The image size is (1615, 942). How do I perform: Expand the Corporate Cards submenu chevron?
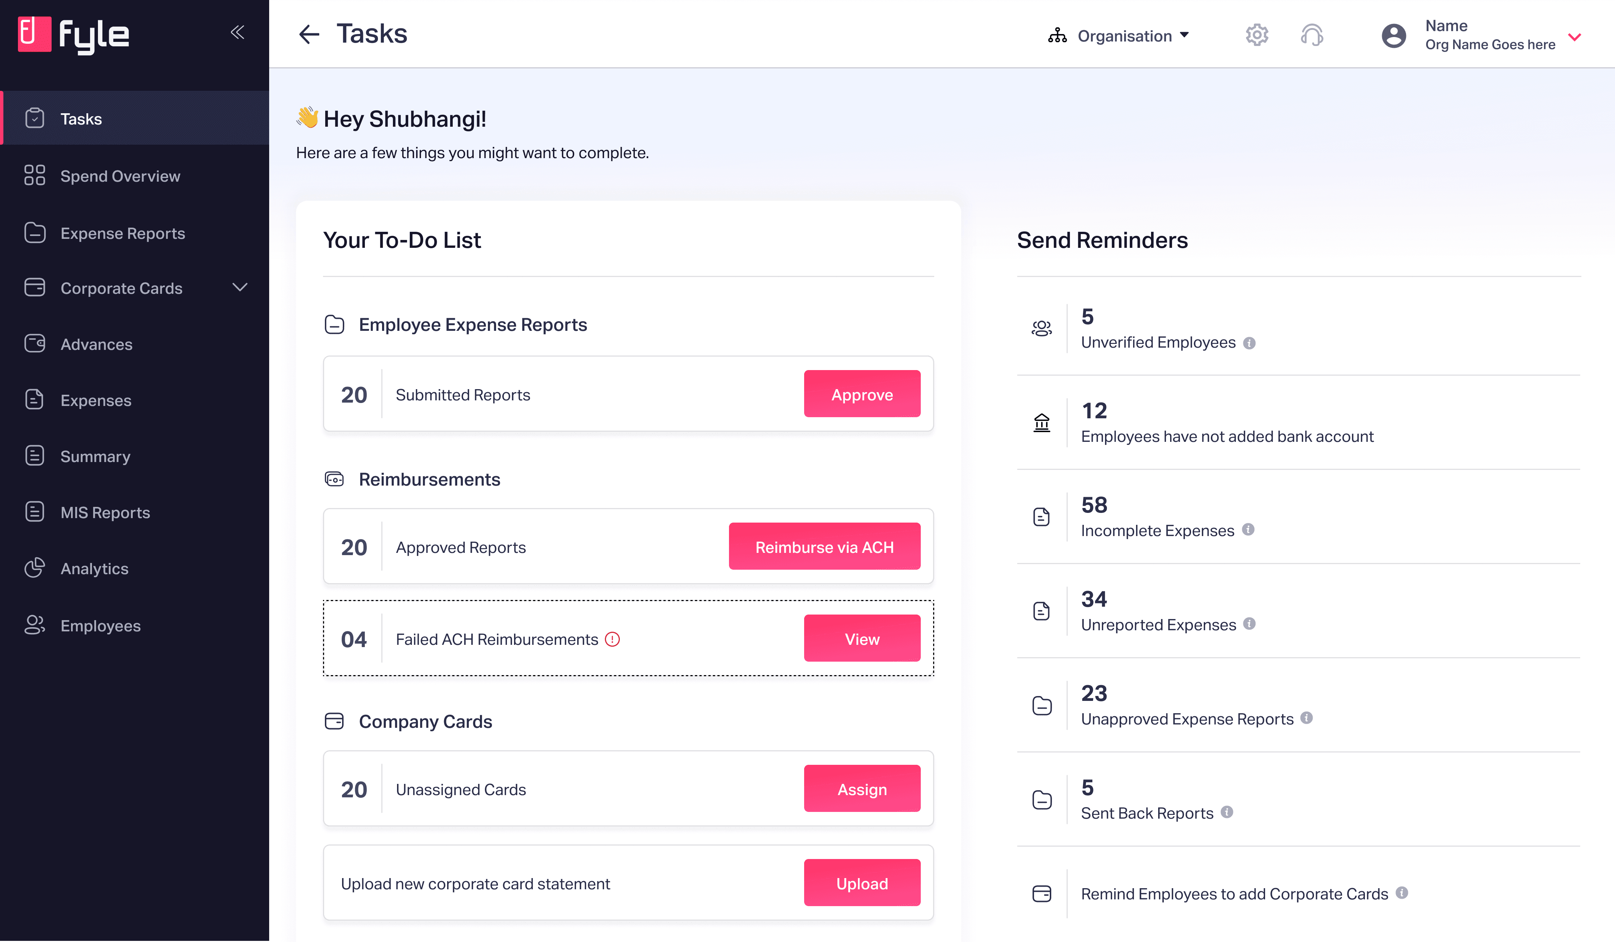coord(240,288)
